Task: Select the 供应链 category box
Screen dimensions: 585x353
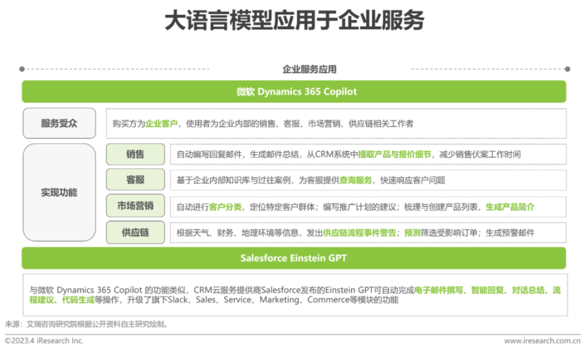Action: pos(135,232)
